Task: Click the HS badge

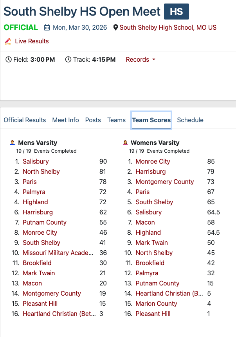Action: (x=176, y=12)
